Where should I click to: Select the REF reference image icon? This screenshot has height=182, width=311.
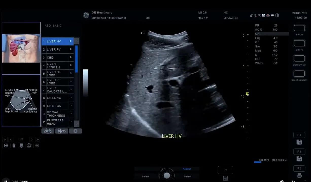tap(47, 131)
